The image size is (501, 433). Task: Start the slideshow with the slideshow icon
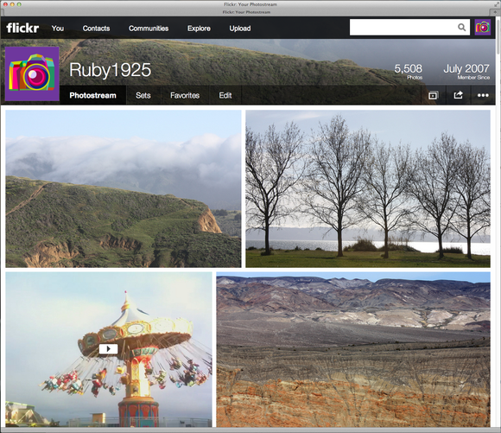click(433, 95)
